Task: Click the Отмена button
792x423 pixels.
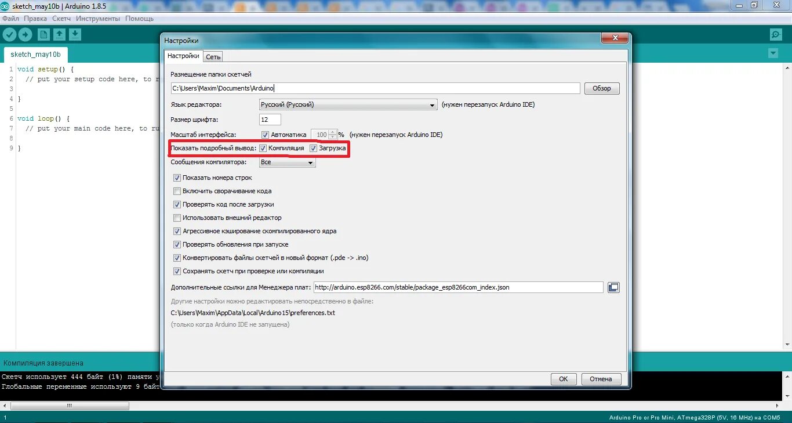Action: point(601,379)
